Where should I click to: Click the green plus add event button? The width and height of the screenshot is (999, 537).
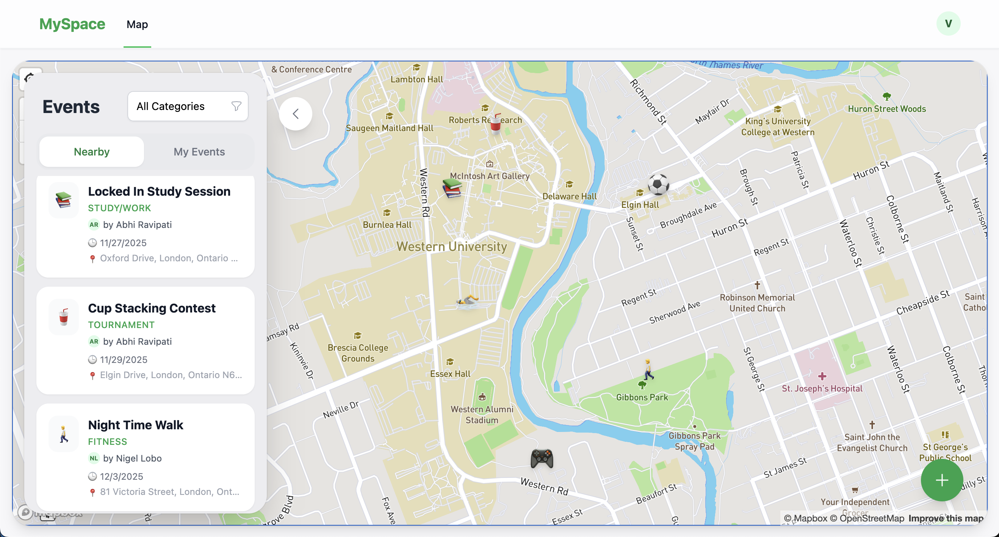(x=941, y=480)
